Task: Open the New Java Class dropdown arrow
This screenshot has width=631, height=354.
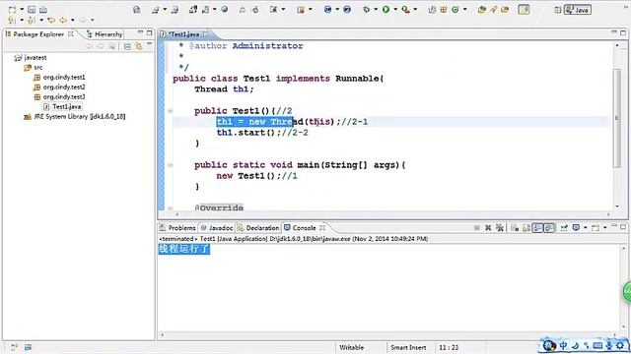Action: (464, 9)
